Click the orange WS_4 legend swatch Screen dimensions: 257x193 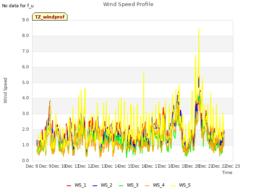[x=147, y=186]
